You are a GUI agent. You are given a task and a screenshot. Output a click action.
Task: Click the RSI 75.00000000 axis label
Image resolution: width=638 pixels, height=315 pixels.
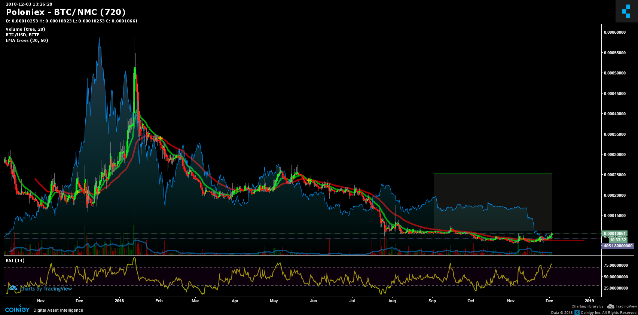click(616, 265)
